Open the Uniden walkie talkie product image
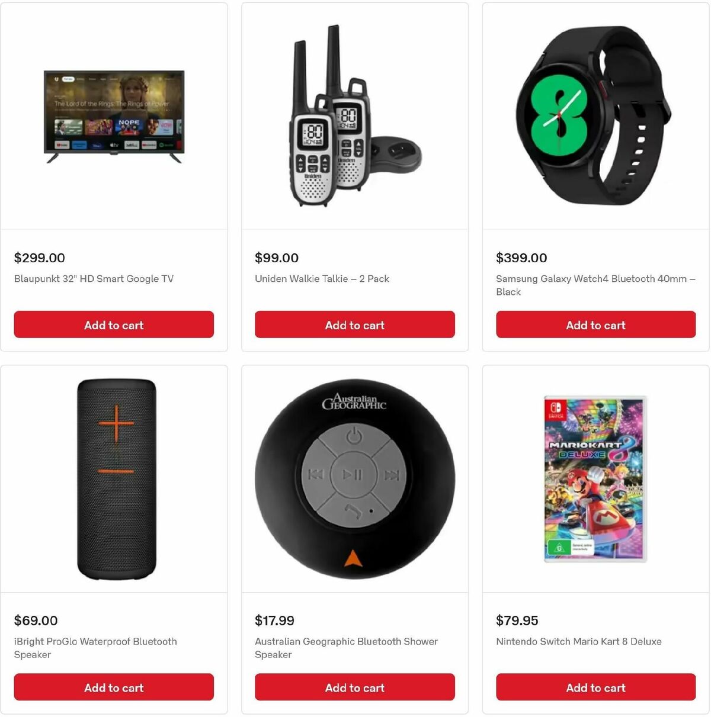This screenshot has width=711, height=717. tap(355, 116)
